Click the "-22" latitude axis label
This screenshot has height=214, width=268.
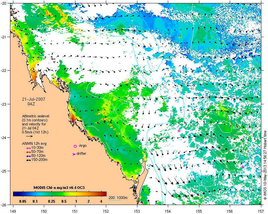point(4,71)
